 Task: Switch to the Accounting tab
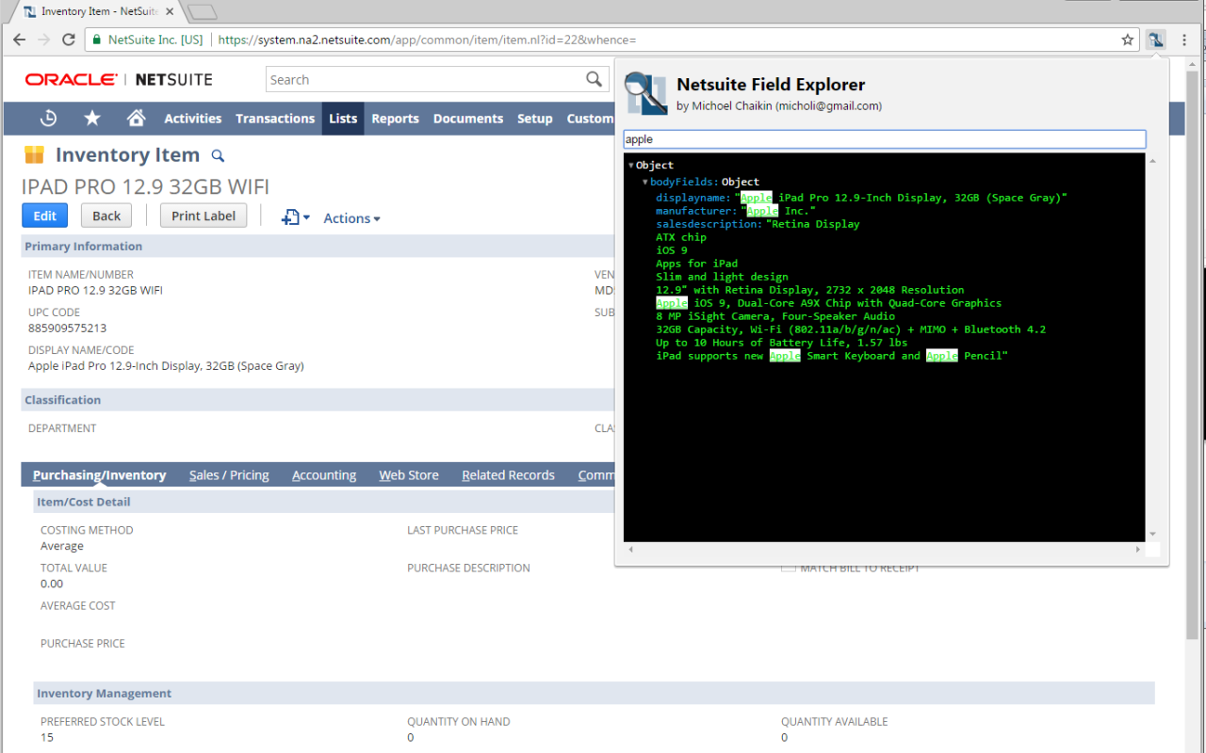coord(324,474)
